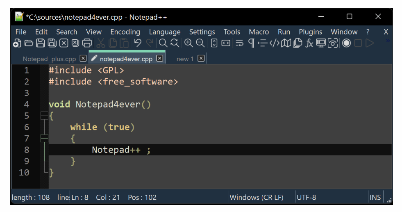This screenshot has height=212, width=402.
Task: Open Find with the magnifier icon
Action: tap(163, 43)
